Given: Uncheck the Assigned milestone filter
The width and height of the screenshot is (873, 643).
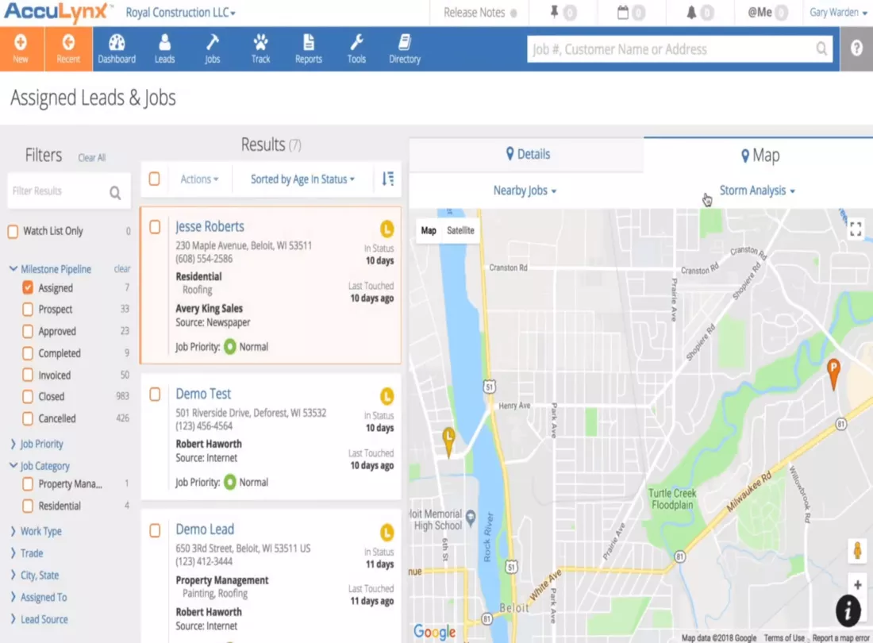Looking at the screenshot, I should (28, 287).
